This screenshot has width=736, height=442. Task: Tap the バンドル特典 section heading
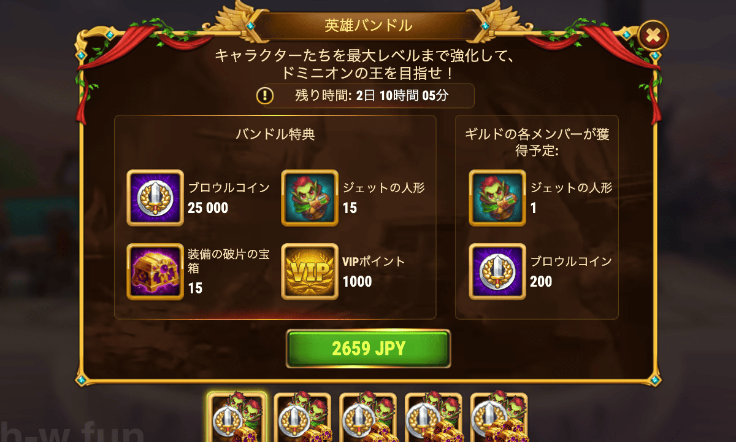(275, 134)
